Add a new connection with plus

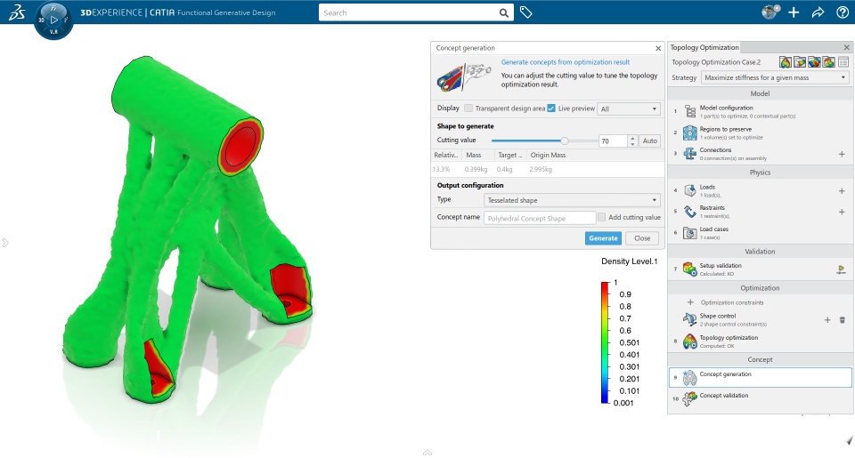click(842, 154)
